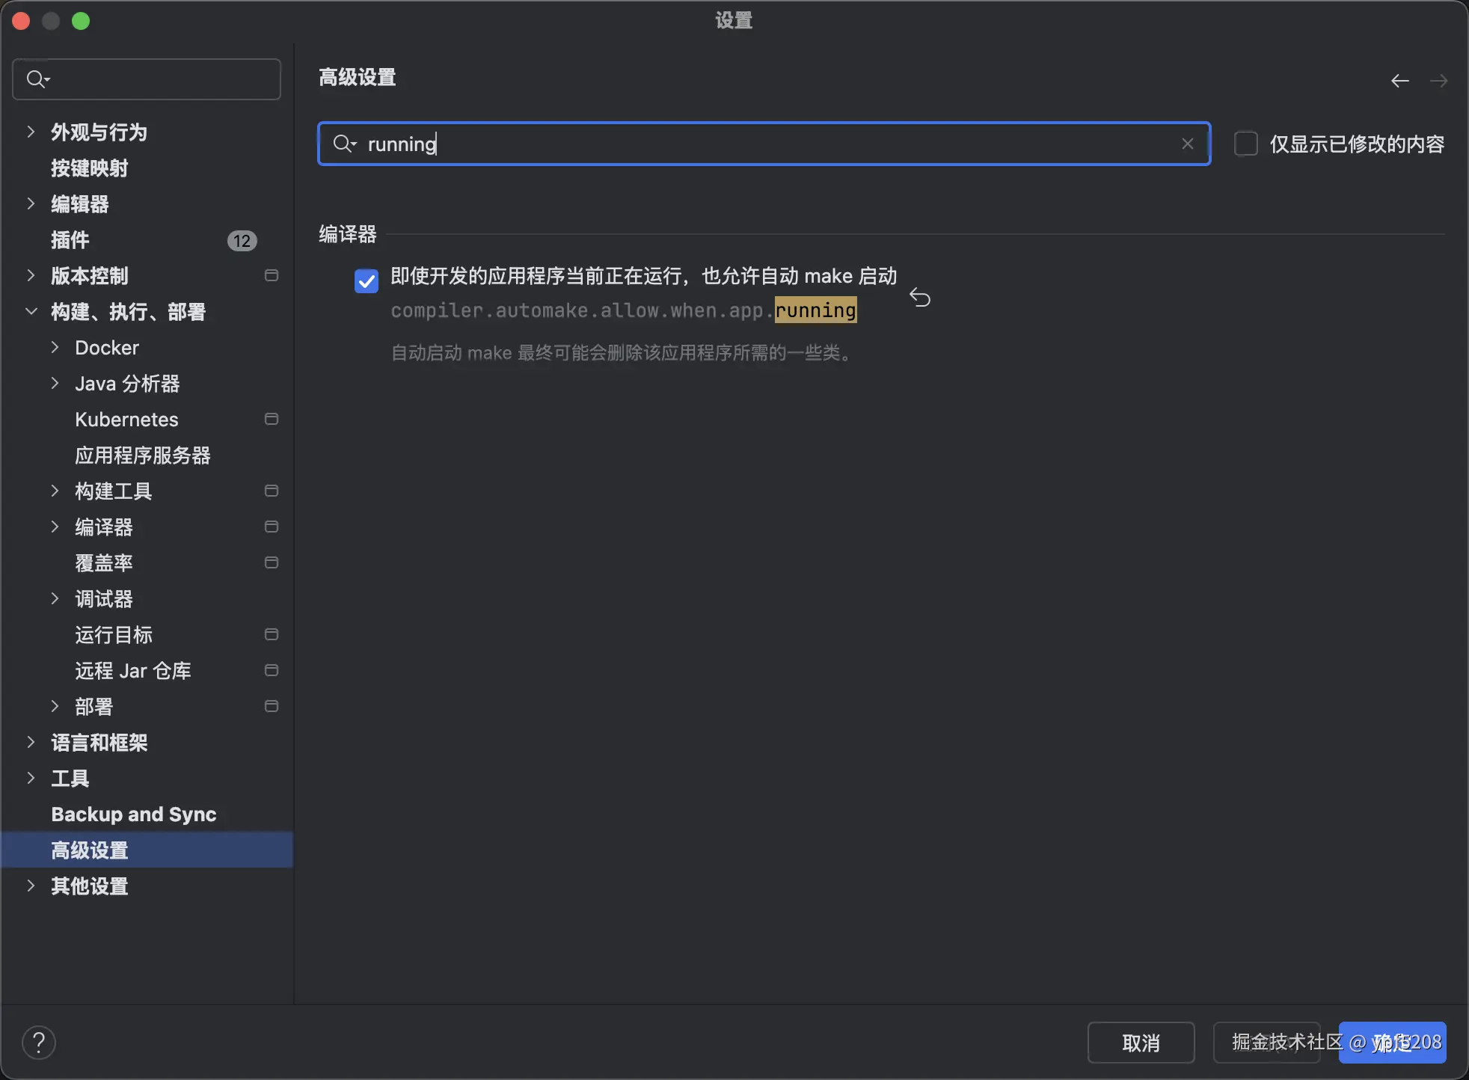The image size is (1469, 1080).
Task: Click the search history magnifier in the advanced settings field
Action: click(x=344, y=144)
